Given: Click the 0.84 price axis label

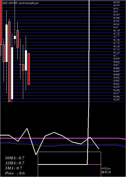Looking at the screenshot, I should 116,18.
